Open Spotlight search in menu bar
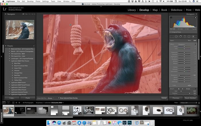This screenshot has width=201, height=126. coord(190,1)
